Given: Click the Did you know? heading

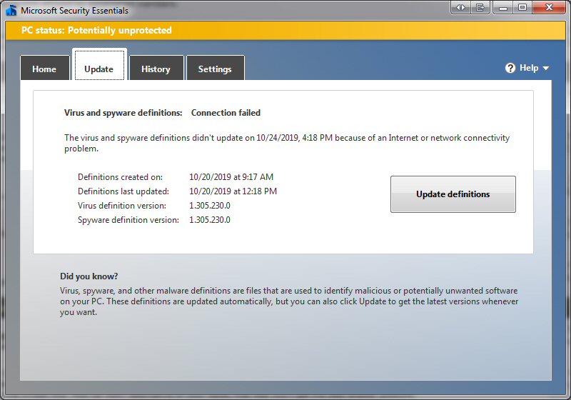Looking at the screenshot, I should click(89, 276).
